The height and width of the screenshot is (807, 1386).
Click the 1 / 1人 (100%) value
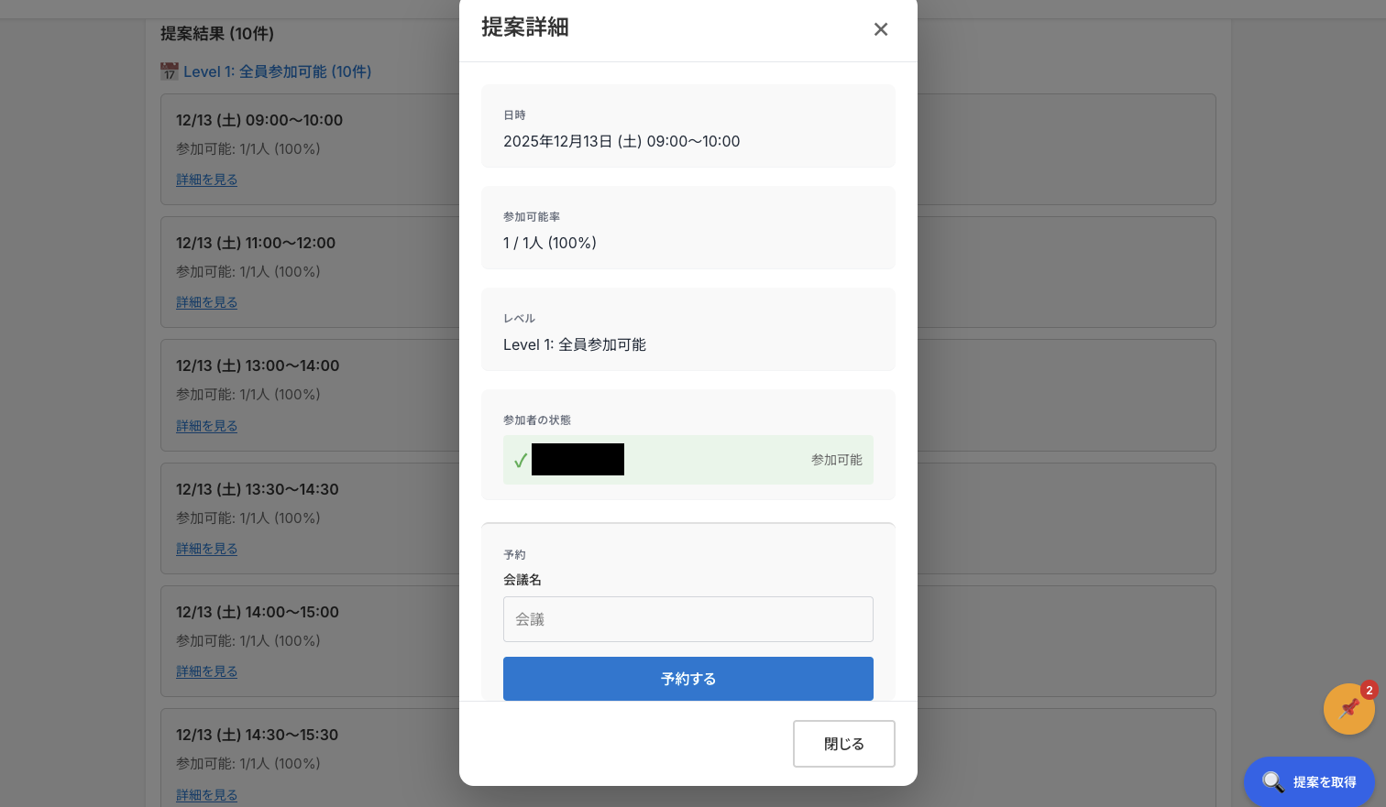(x=550, y=243)
